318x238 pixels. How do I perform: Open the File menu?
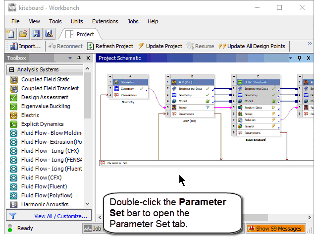click(15, 21)
